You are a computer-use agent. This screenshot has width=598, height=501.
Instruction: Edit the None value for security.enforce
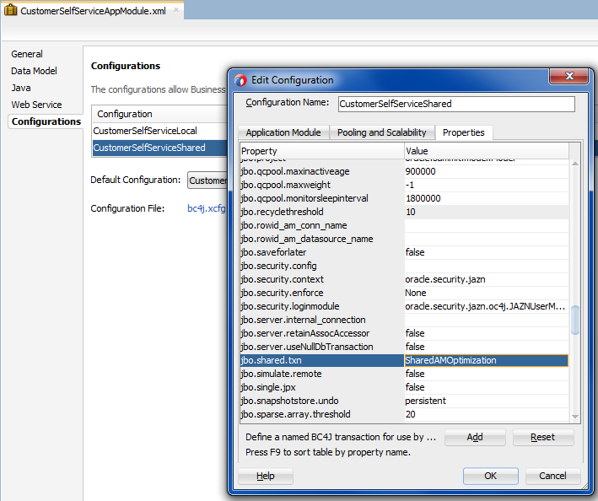[x=487, y=293]
